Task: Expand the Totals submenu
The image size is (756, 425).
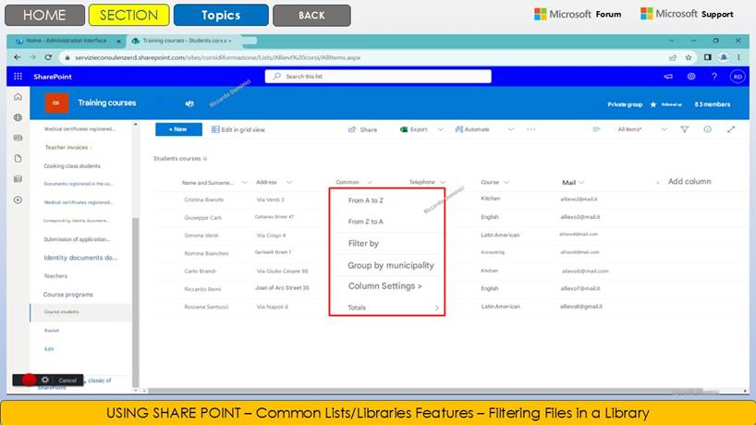Action: tap(436, 308)
